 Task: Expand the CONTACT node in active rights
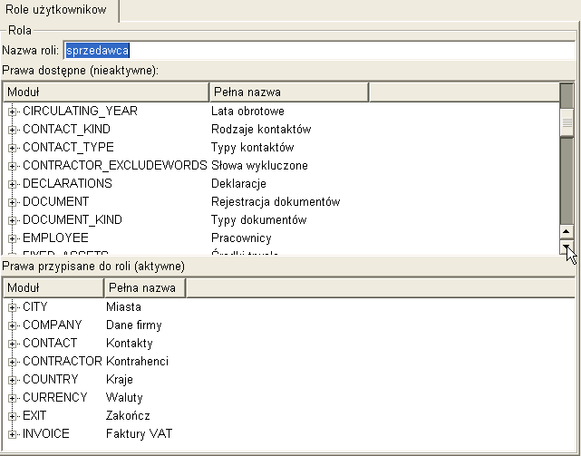click(x=12, y=344)
